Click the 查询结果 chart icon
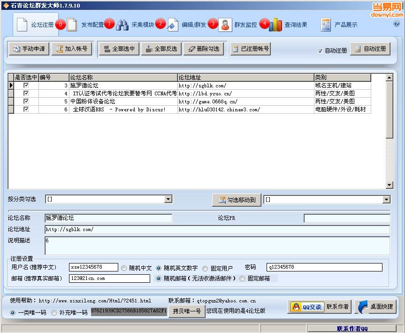This screenshot has width=405, height=333. (275, 24)
